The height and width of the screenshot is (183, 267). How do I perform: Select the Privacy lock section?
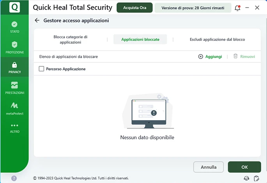(14, 68)
